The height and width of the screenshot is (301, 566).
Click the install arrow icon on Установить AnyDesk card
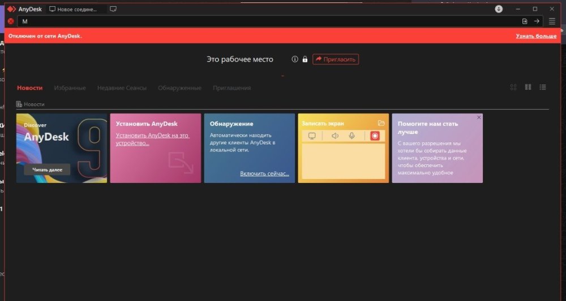pyautogui.click(x=181, y=163)
